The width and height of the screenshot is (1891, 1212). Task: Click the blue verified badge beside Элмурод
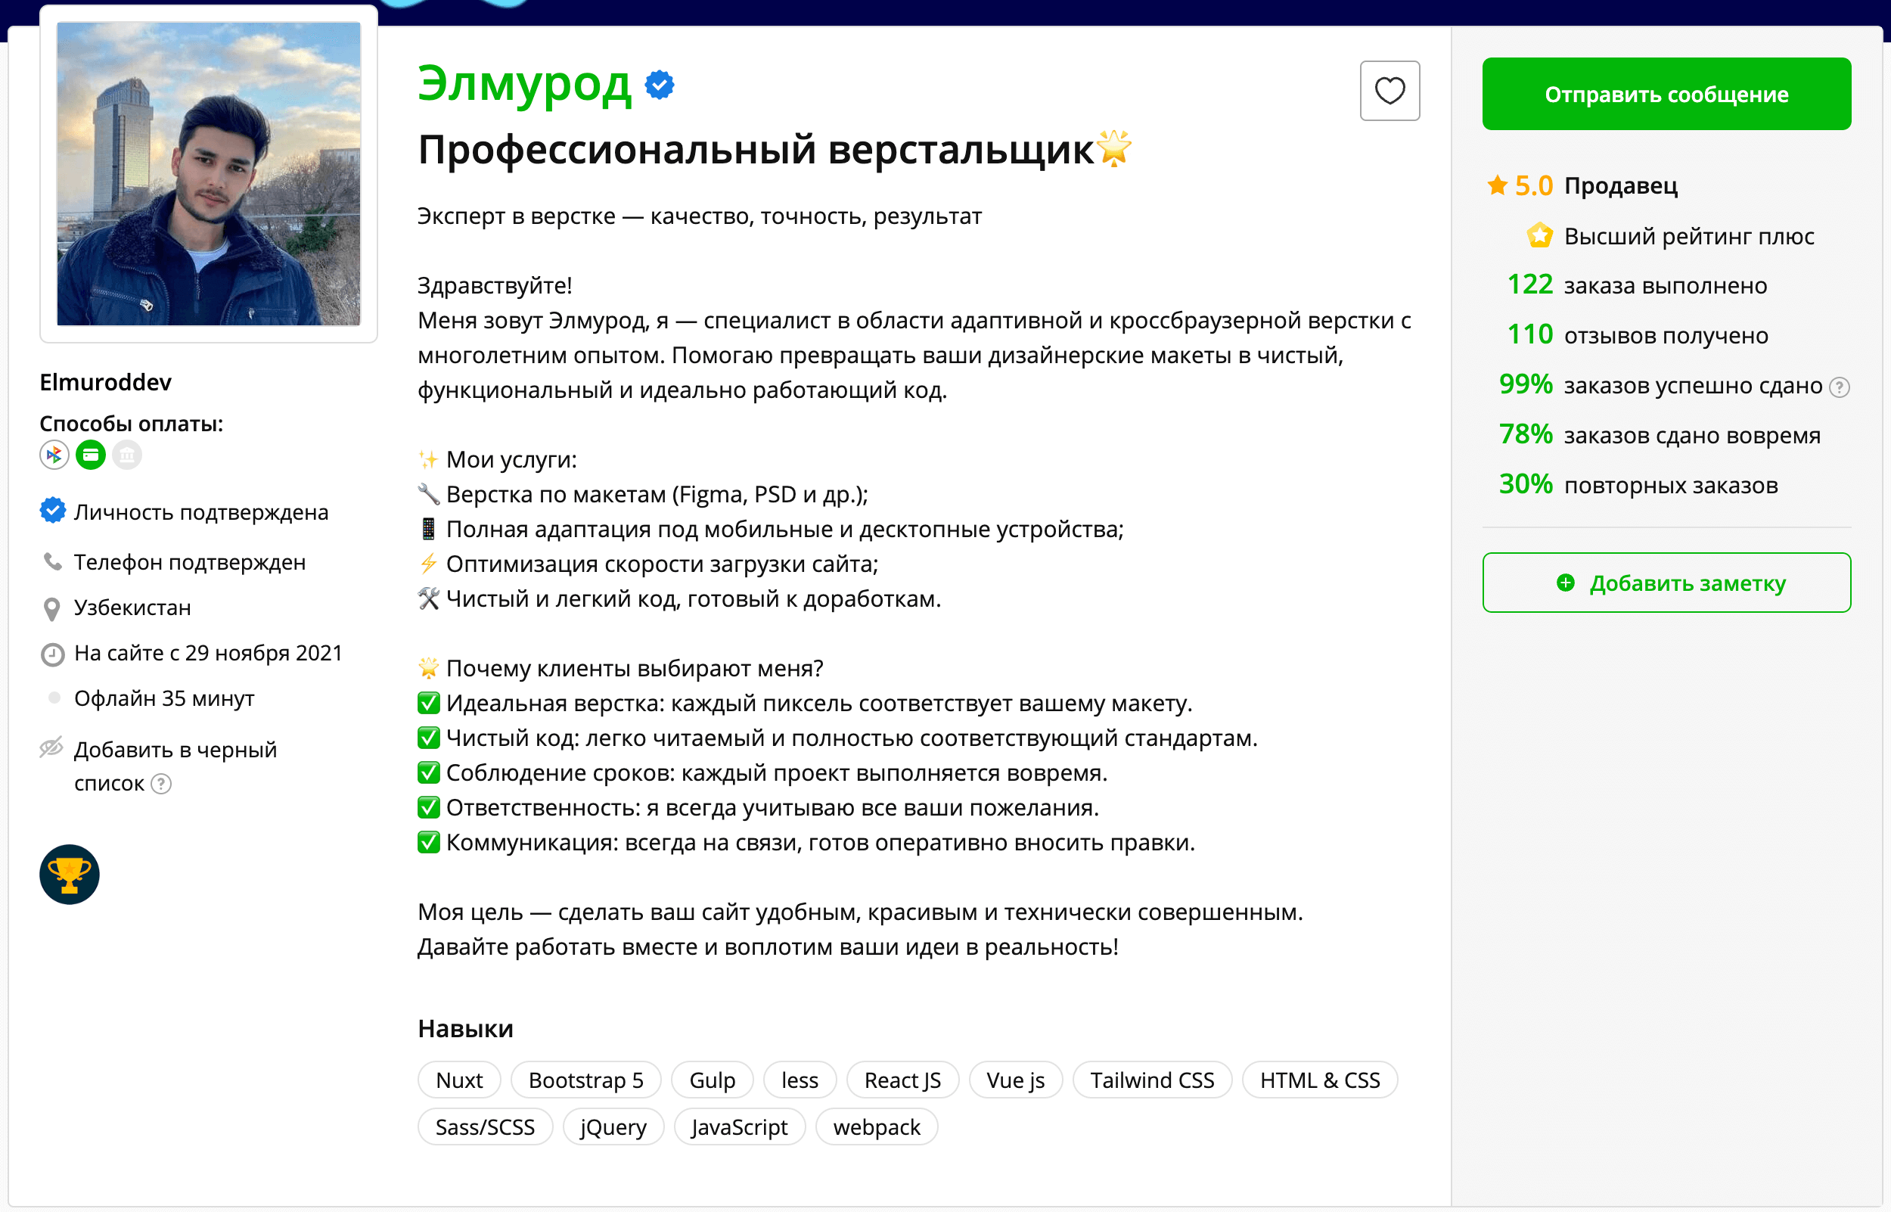[659, 84]
